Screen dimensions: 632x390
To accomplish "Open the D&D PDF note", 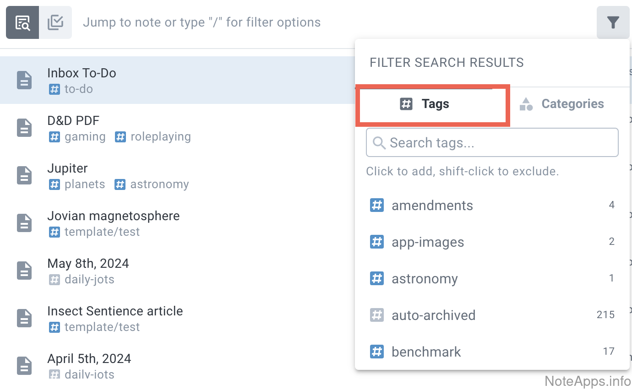I will click(x=73, y=121).
